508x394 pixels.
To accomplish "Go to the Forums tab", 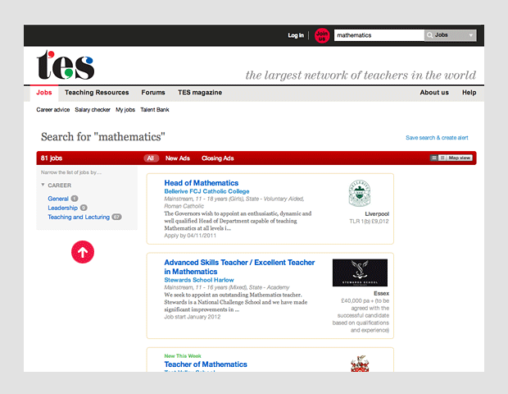I will 152,93.
